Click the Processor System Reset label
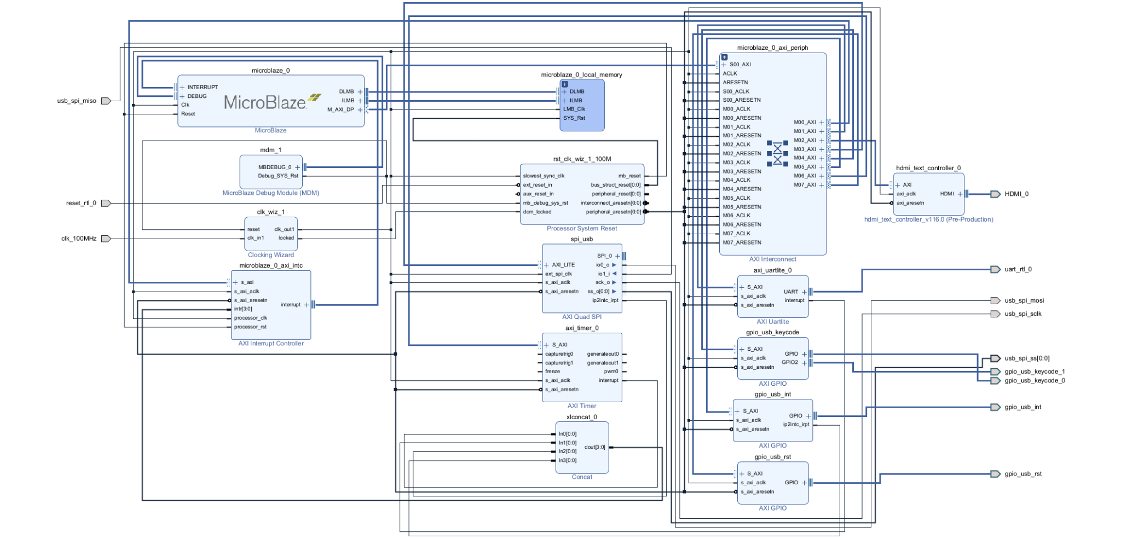The image size is (1121, 539). 582,229
